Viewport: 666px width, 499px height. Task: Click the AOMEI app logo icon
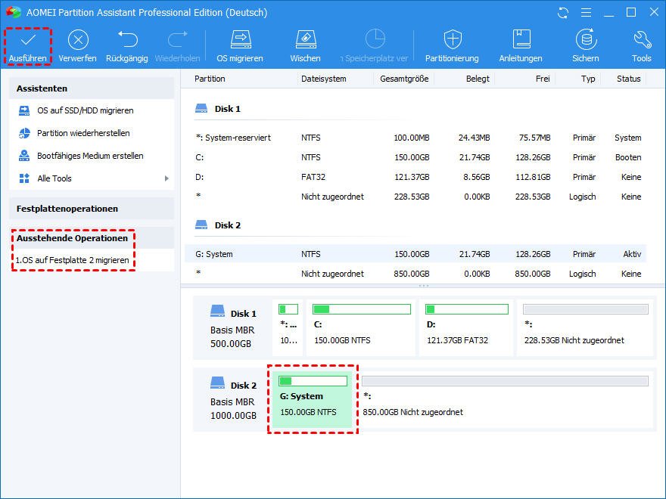[x=13, y=12]
